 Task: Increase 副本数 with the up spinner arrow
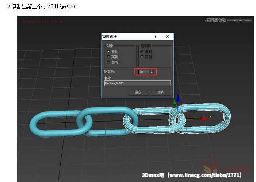point(152,71)
